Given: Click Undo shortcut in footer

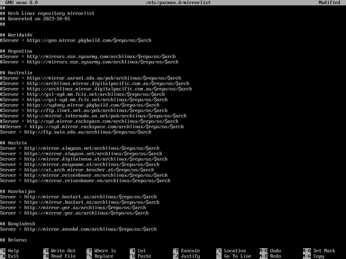Looking at the screenshot, I should [x=270, y=251].
